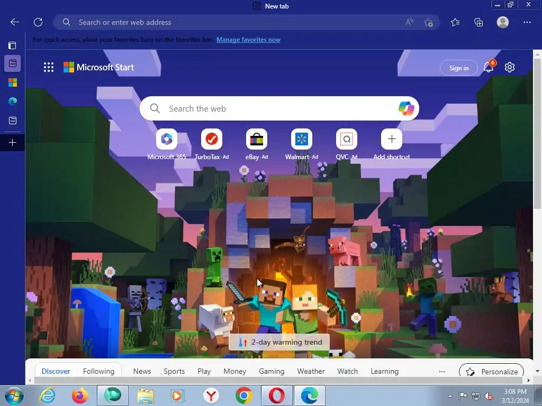Open page settings gear icon
Image resolution: width=542 pixels, height=406 pixels.
coord(510,67)
